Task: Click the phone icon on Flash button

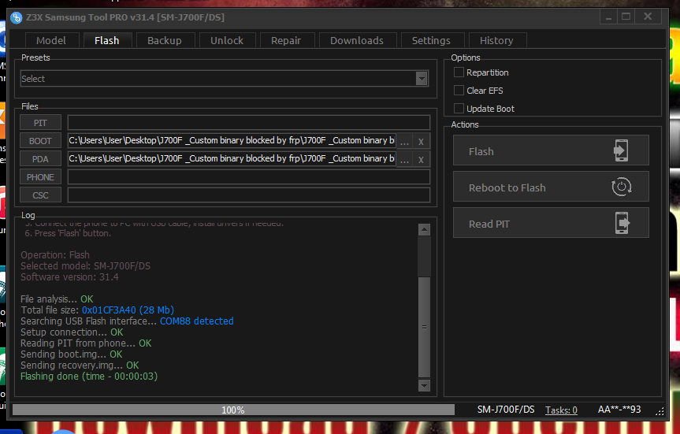Action: [x=621, y=150]
